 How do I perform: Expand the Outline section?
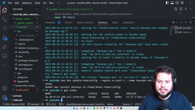tap(25, 96)
